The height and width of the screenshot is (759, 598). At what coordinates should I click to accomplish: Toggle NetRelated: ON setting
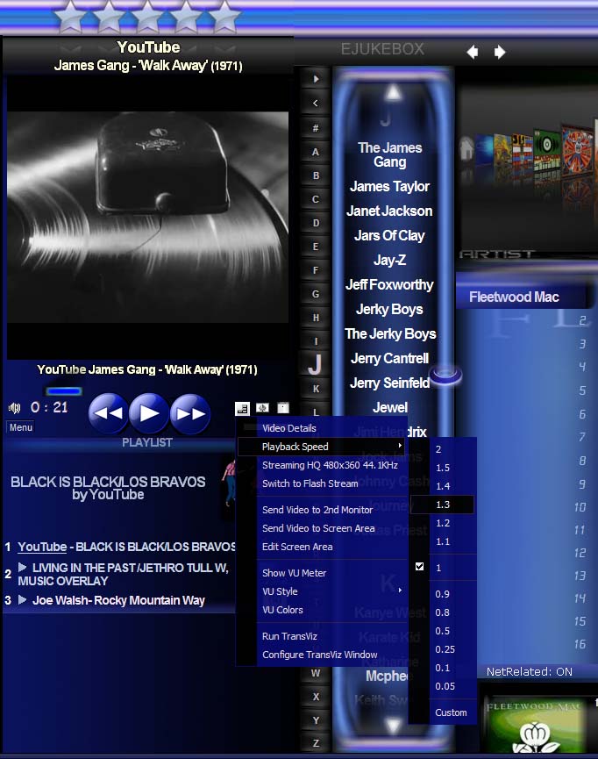point(530,672)
